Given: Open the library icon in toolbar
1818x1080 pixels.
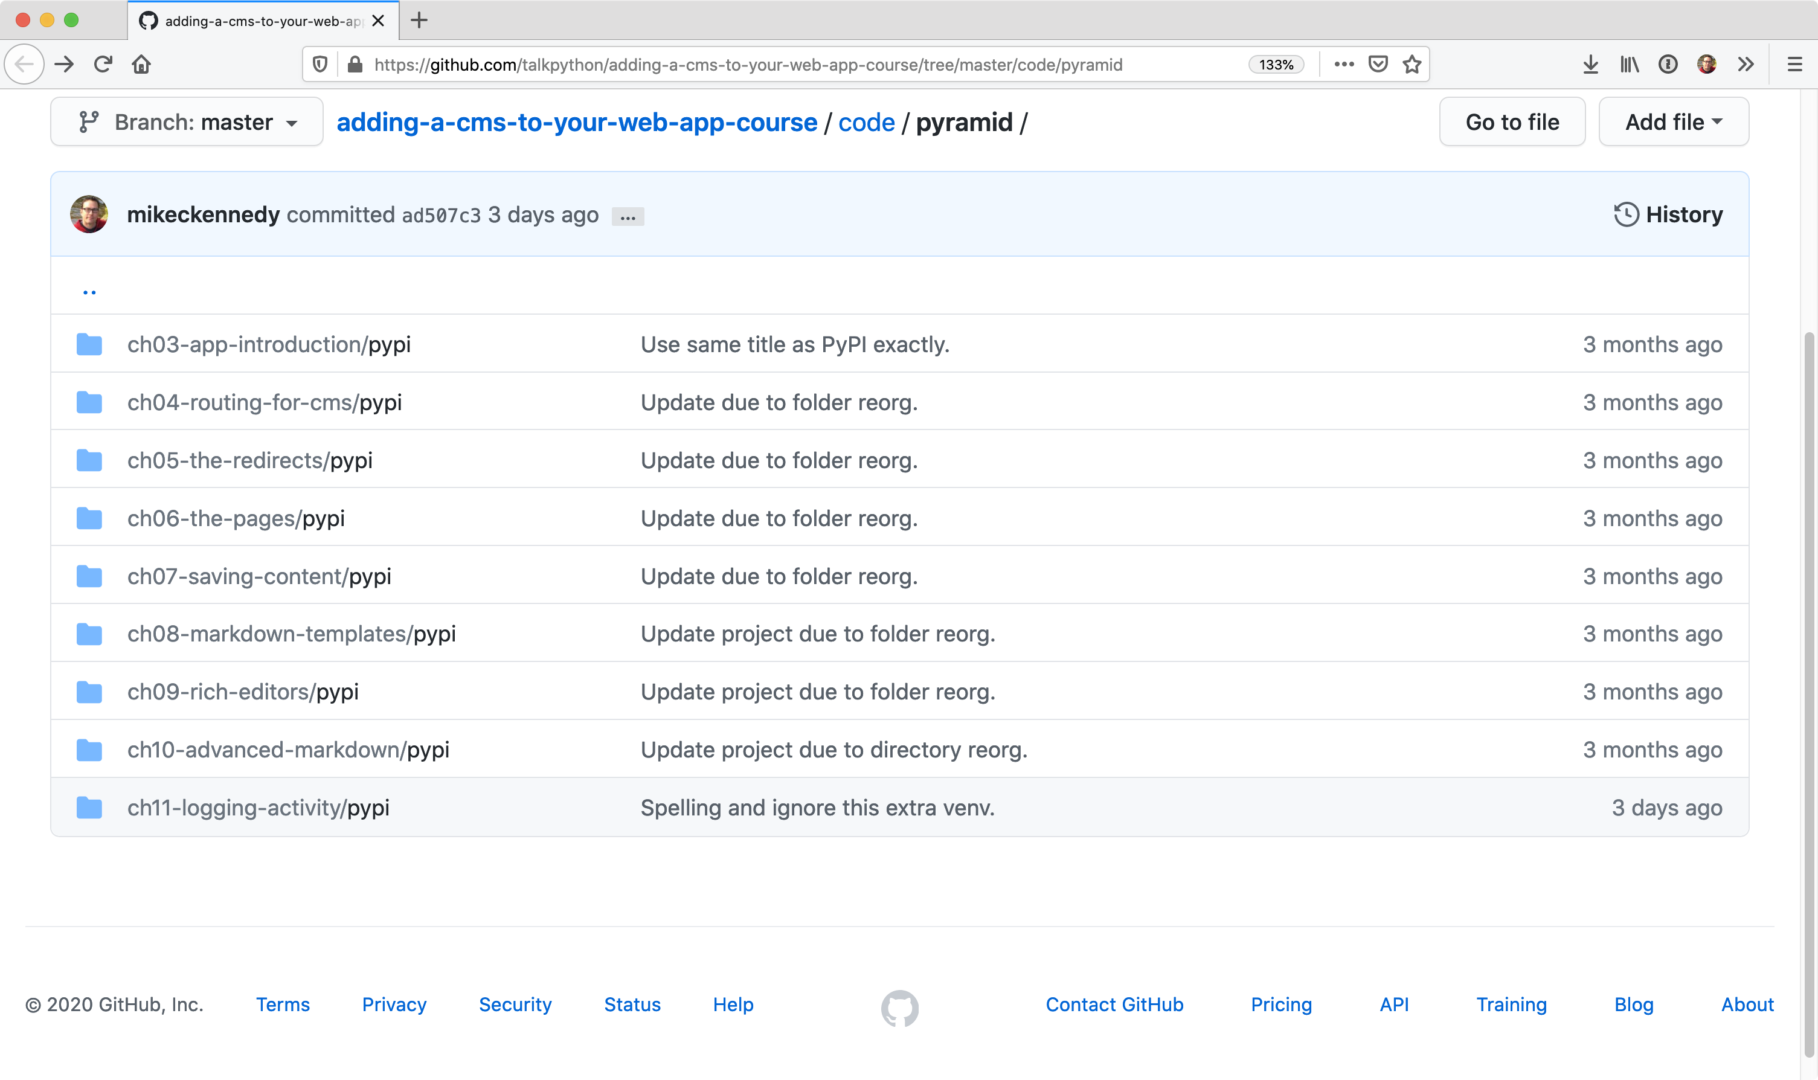Looking at the screenshot, I should tap(1629, 64).
